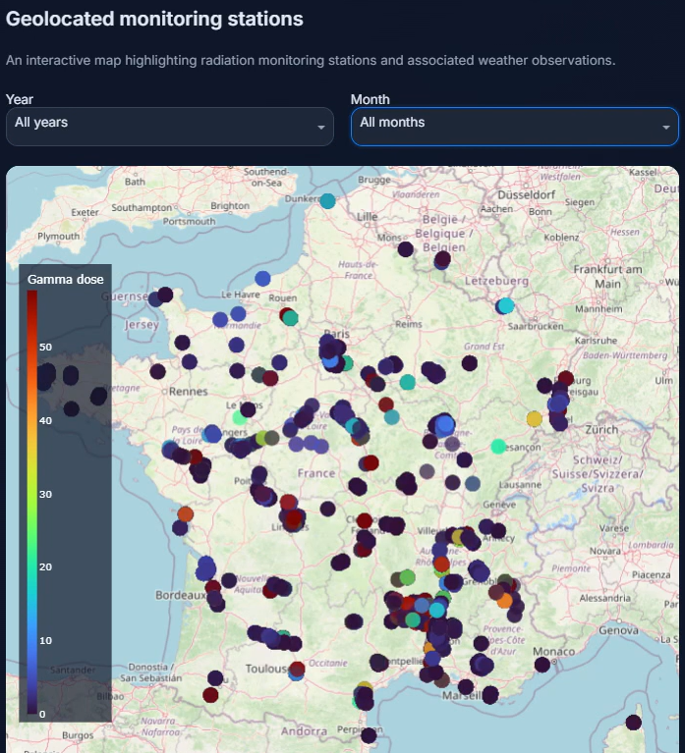Select the teal station marker near Dunkerque
Screen dimensions: 685x753
[x=327, y=201]
